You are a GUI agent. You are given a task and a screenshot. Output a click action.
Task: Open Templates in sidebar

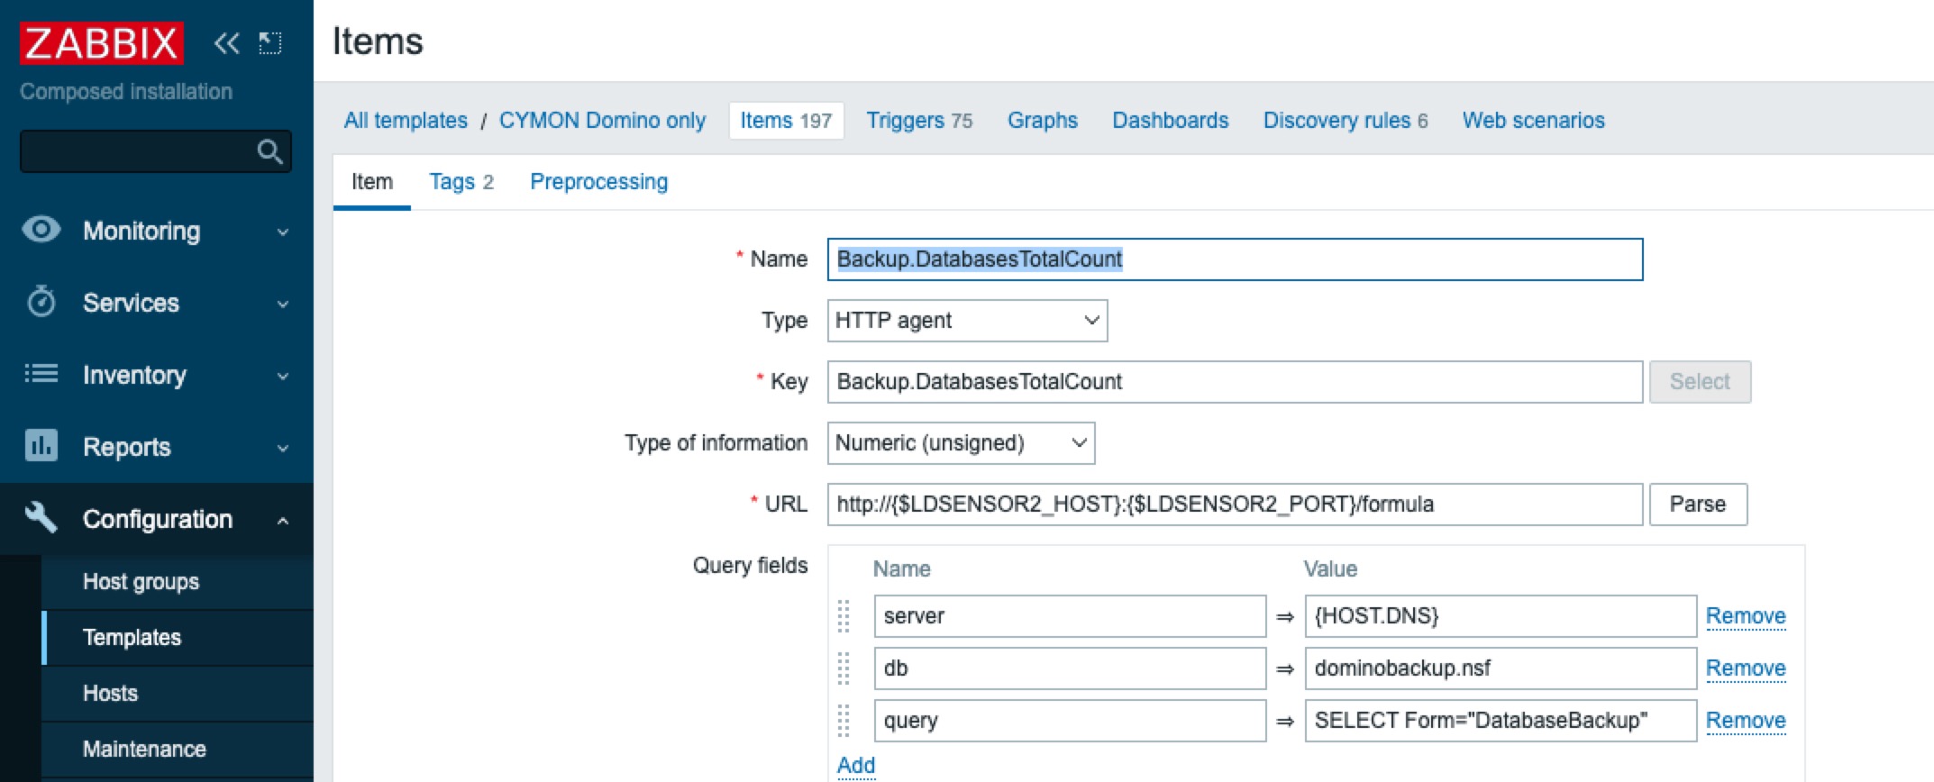point(132,638)
